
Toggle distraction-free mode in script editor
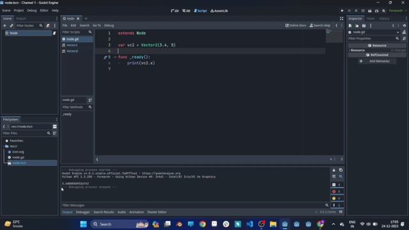pos(341,19)
